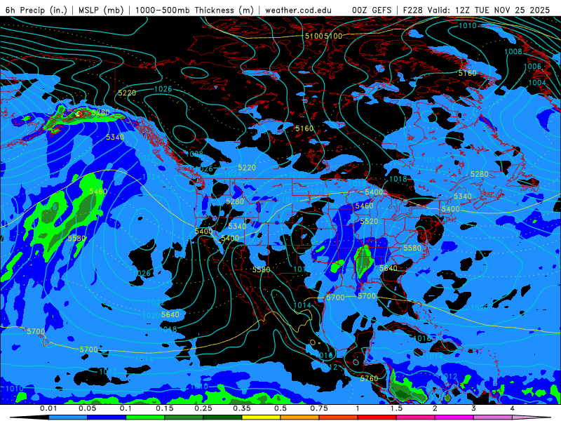Click the 1028 isobar label
The height and width of the screenshot is (421, 561).
click(195, 154)
